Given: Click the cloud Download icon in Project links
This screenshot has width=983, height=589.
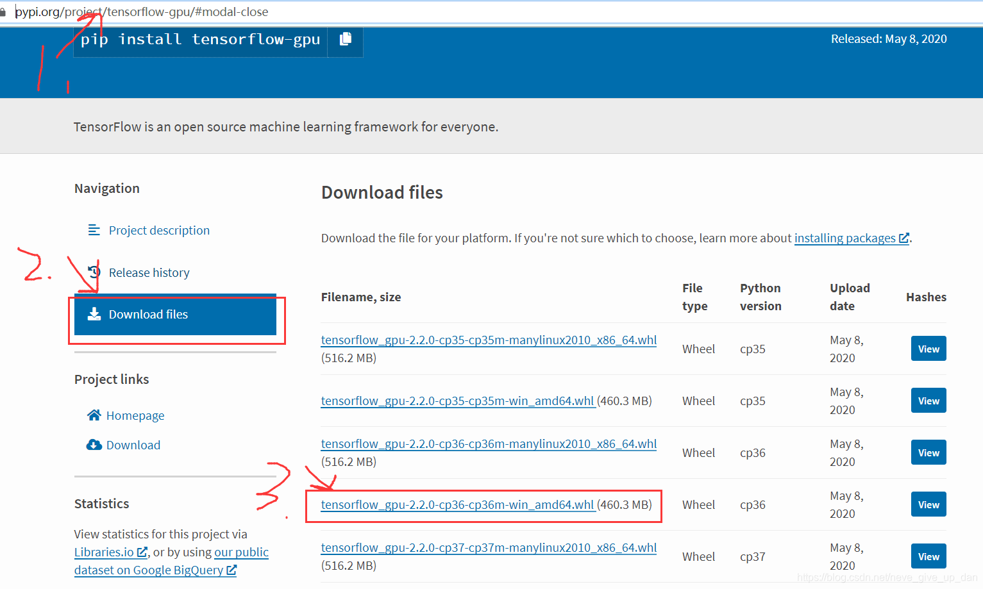Looking at the screenshot, I should [94, 445].
